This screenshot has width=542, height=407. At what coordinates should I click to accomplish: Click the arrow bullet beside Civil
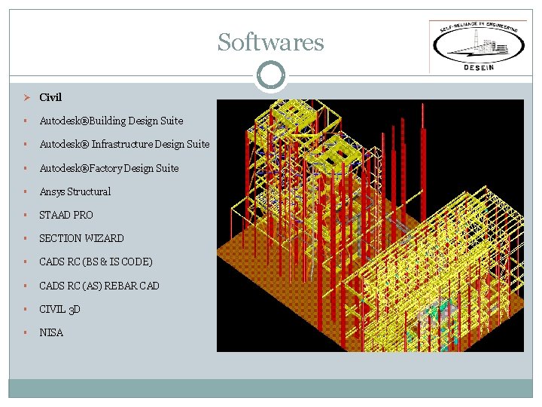(27, 97)
